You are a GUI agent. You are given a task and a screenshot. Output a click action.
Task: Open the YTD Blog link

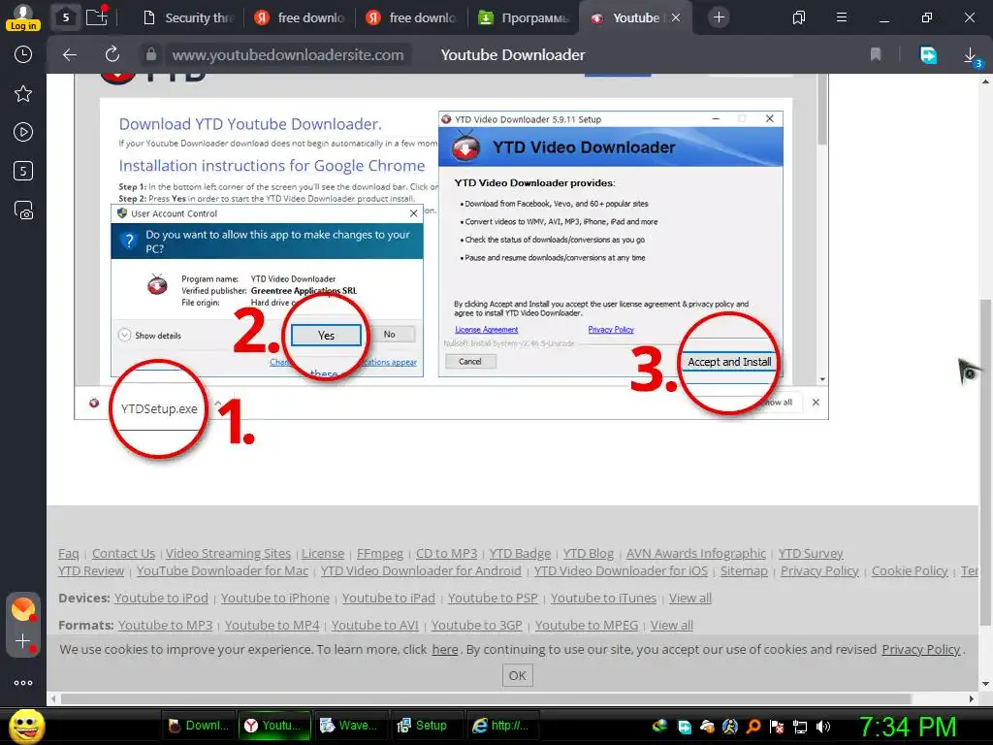[589, 554]
